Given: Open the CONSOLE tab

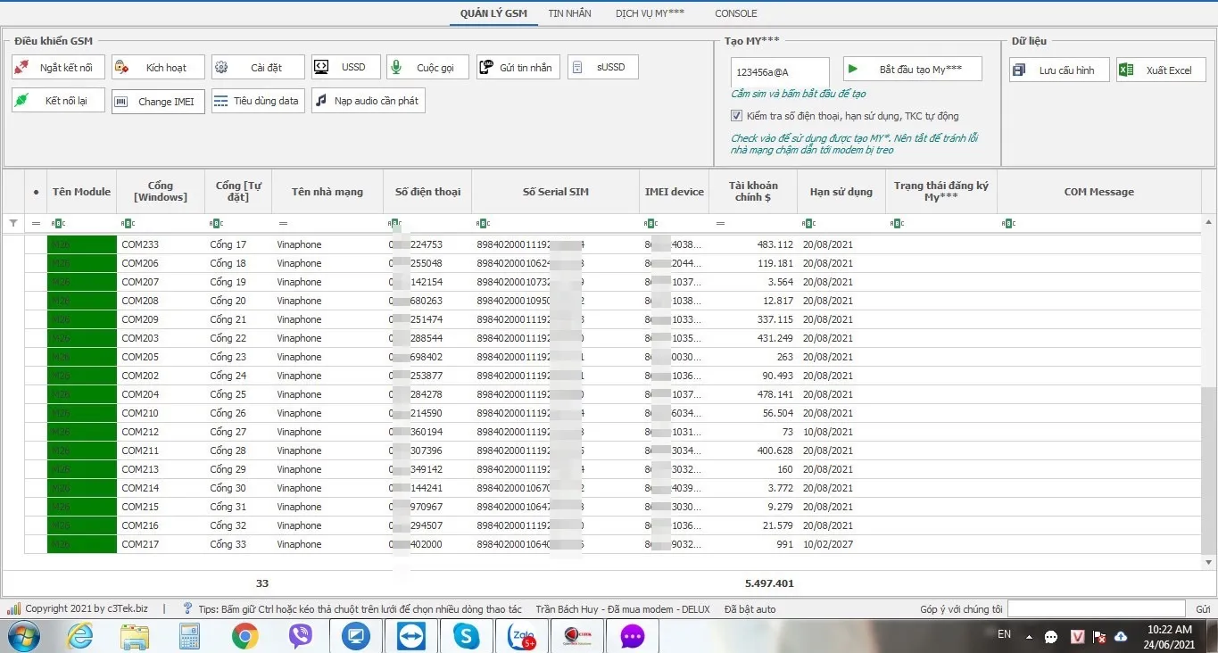Looking at the screenshot, I should click(735, 13).
